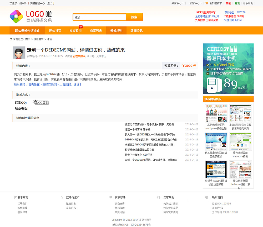
Task: Click the dollar icon beside 互动与推广
Action: pyautogui.click(x=62, y=197)
